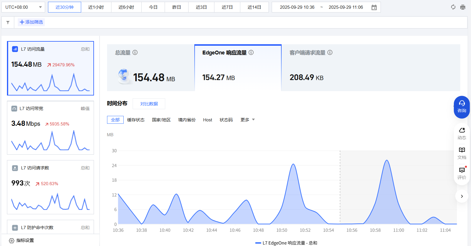Click the refresh data icon
The image size is (471, 246).
[x=453, y=7]
